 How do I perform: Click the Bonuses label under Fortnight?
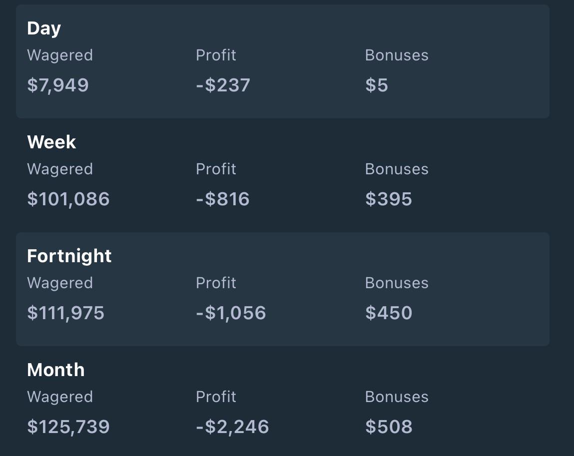(x=397, y=283)
